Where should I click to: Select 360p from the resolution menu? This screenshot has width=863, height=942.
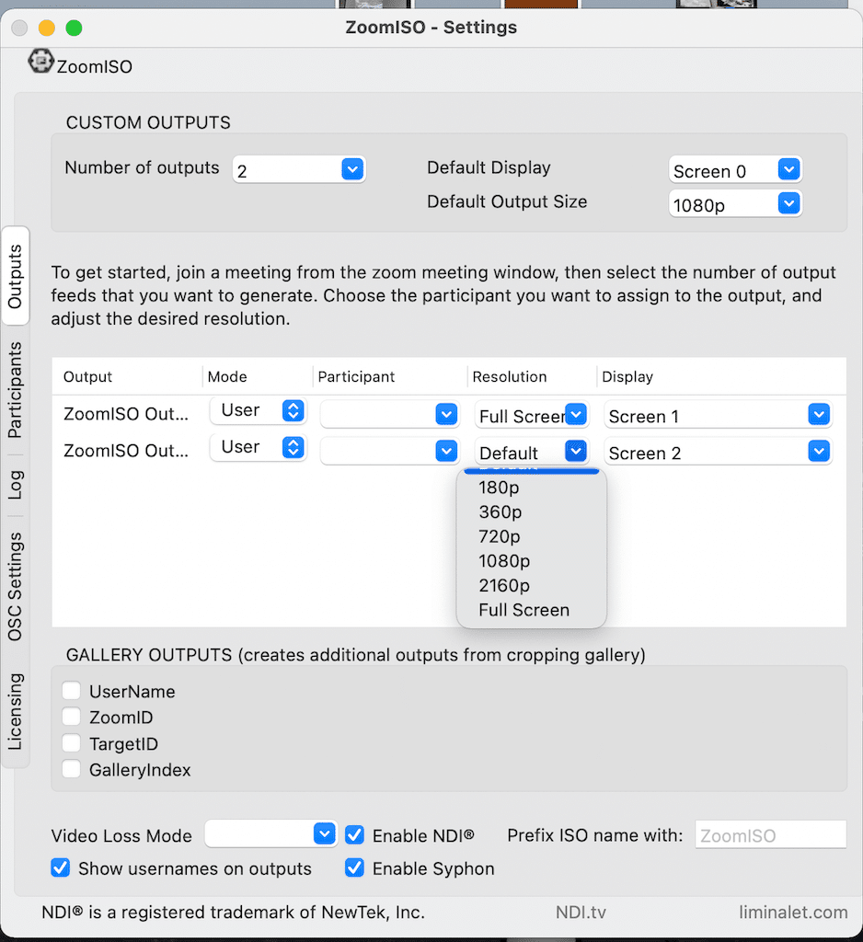(x=531, y=511)
